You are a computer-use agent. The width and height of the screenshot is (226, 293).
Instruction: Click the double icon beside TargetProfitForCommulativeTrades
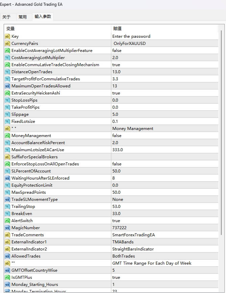pos(7,79)
